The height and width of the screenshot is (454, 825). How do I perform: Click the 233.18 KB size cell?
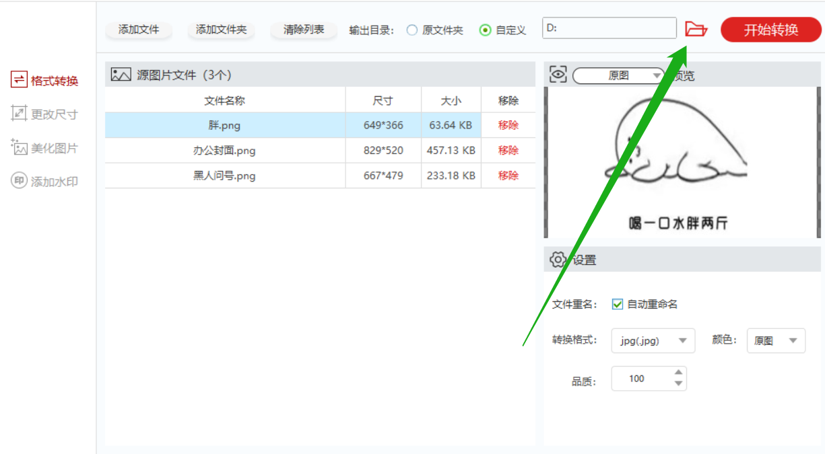[x=451, y=176]
